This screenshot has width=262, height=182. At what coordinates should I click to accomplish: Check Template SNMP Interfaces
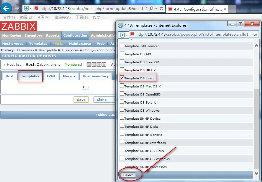pyautogui.click(x=122, y=142)
